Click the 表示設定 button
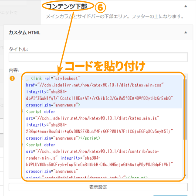Viewport: 196px width, 196px height. (98, 187)
